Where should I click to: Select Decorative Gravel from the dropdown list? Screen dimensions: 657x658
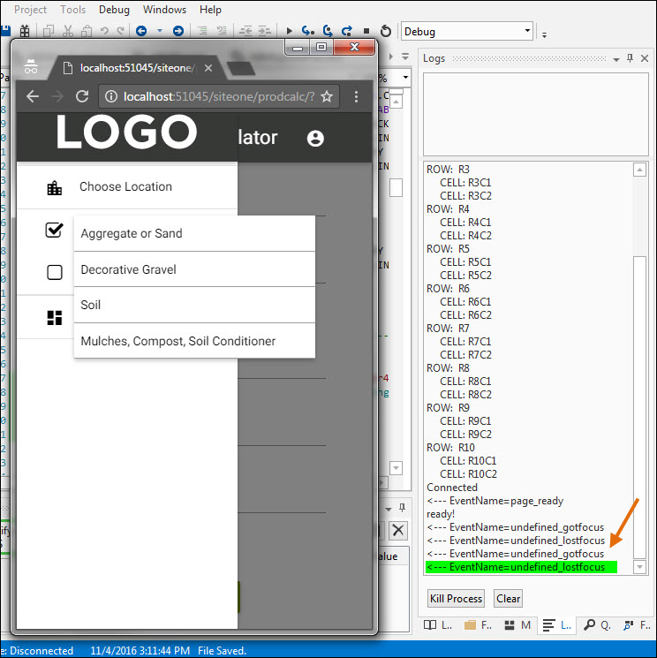[x=194, y=269]
